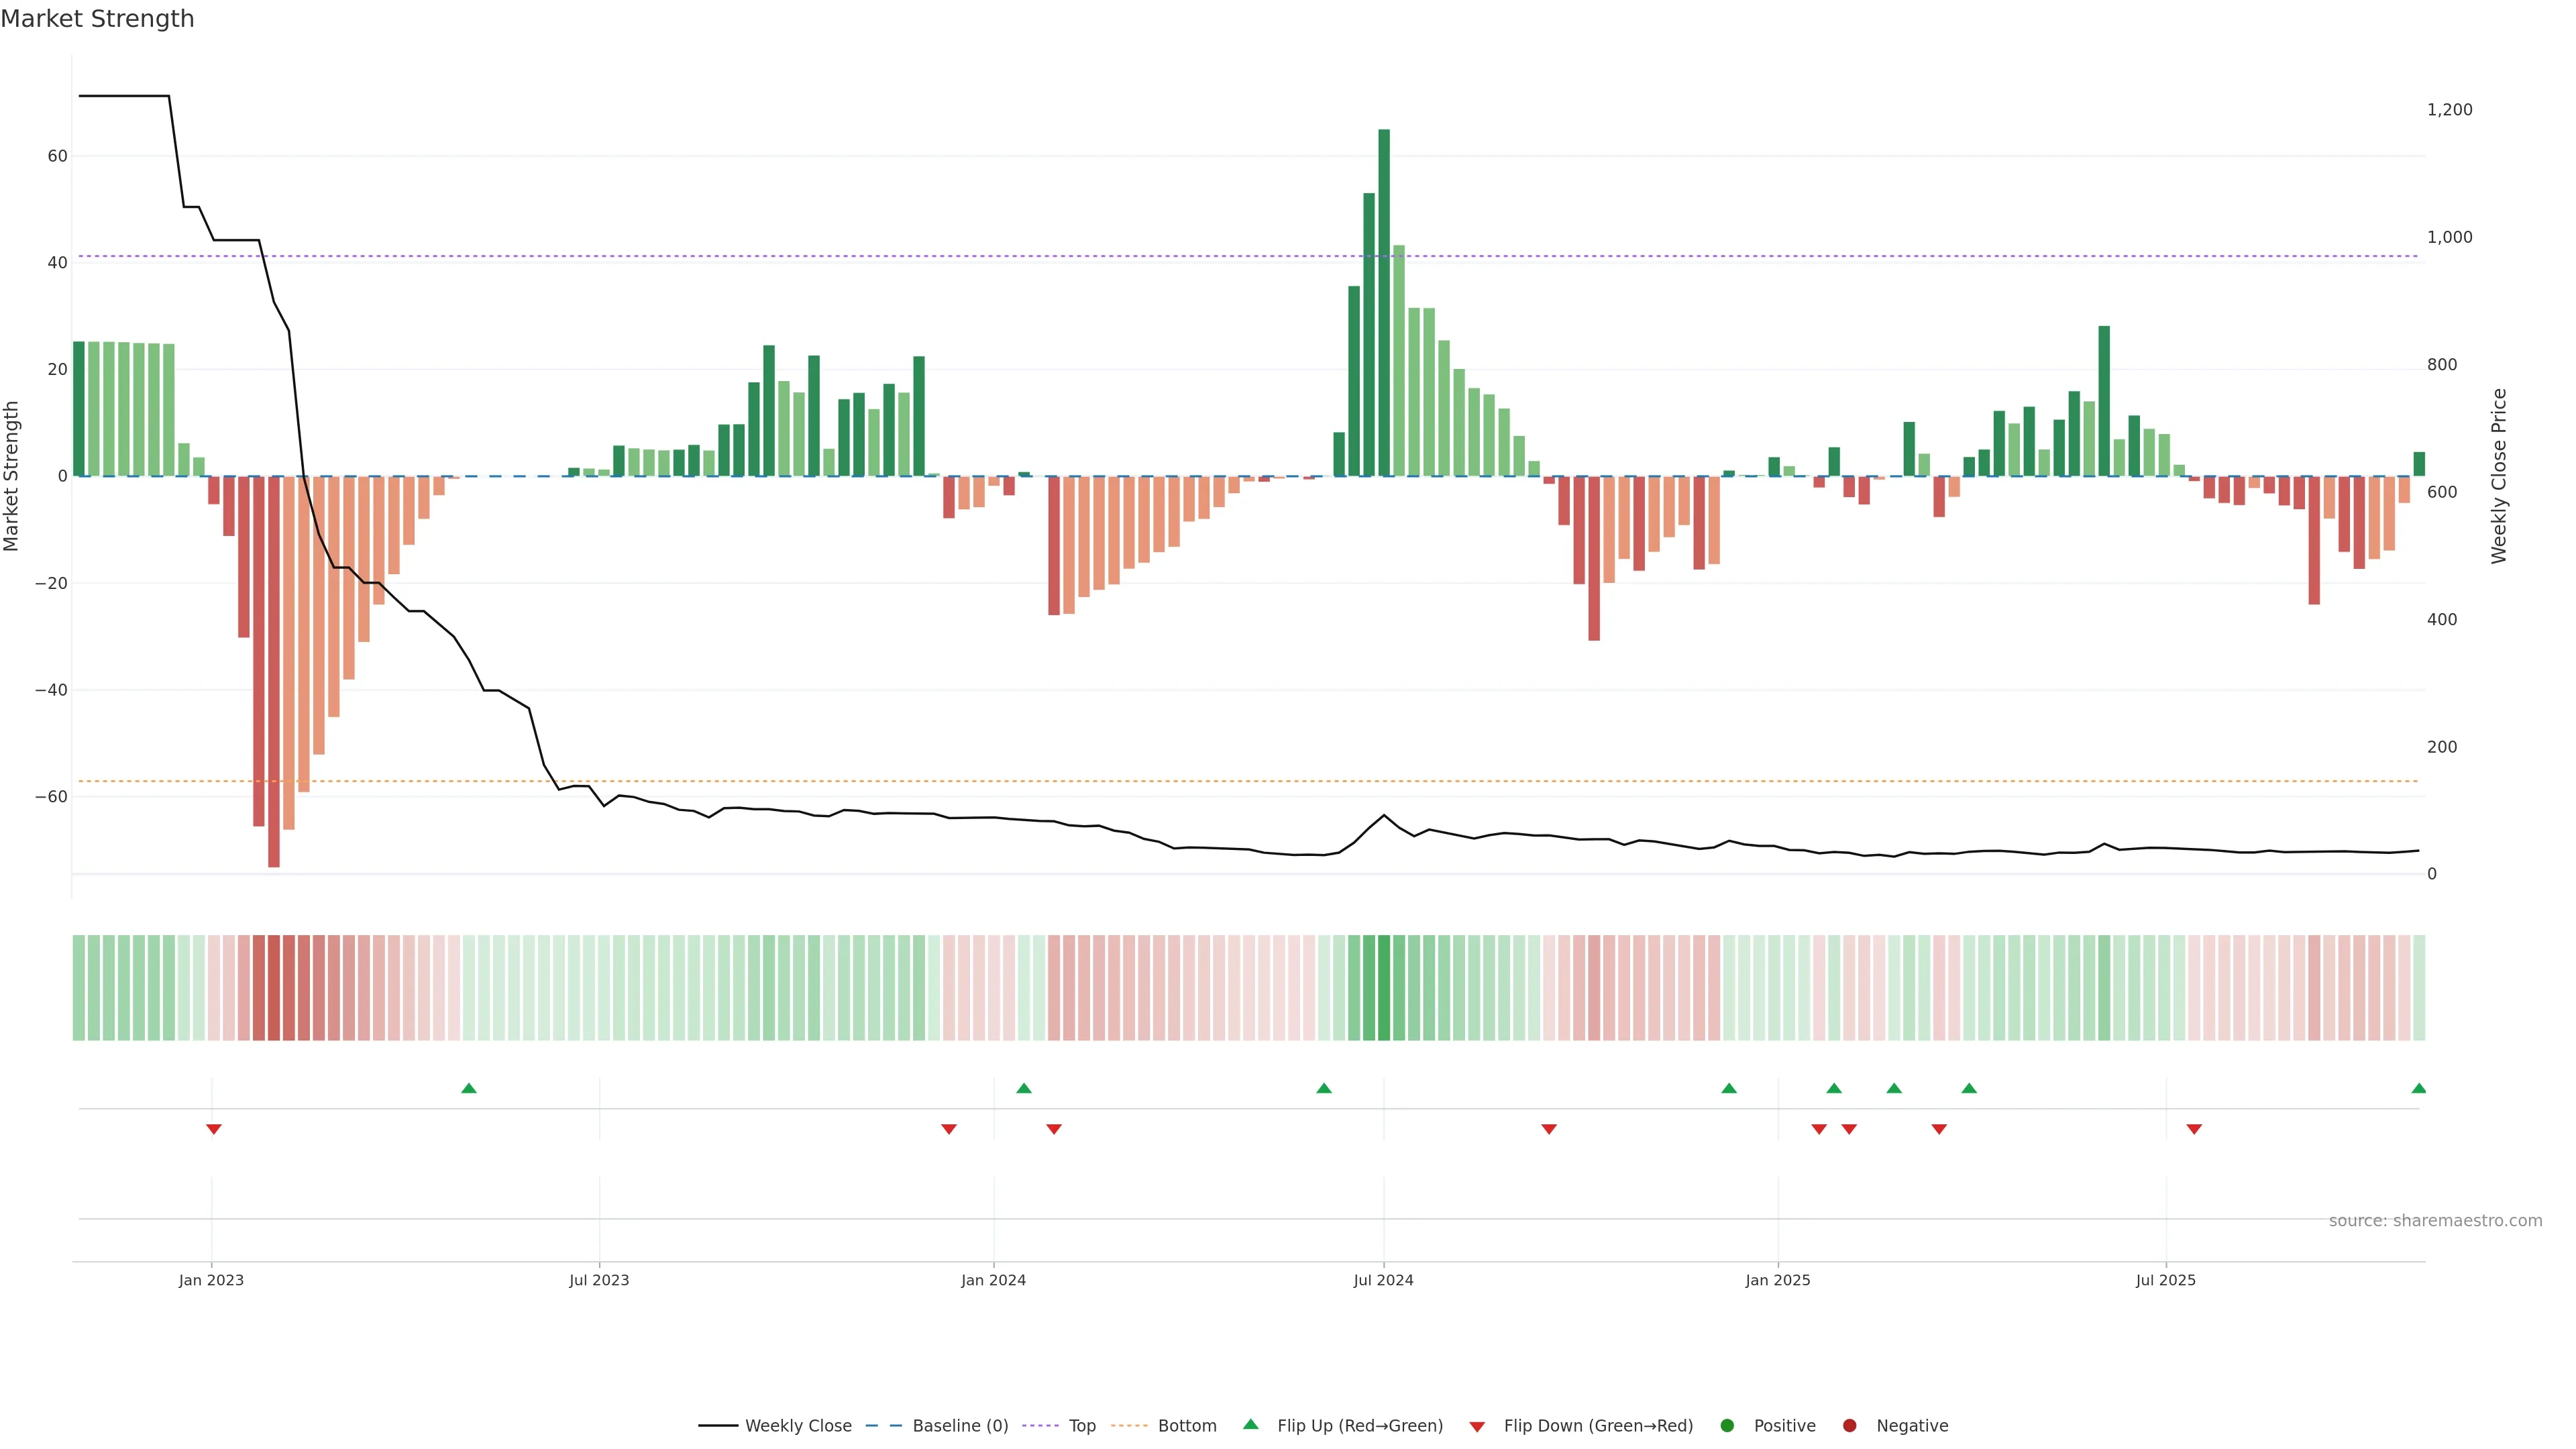
Task: Click the red flip-down marker just after Jul 2025
Action: click(2194, 1129)
